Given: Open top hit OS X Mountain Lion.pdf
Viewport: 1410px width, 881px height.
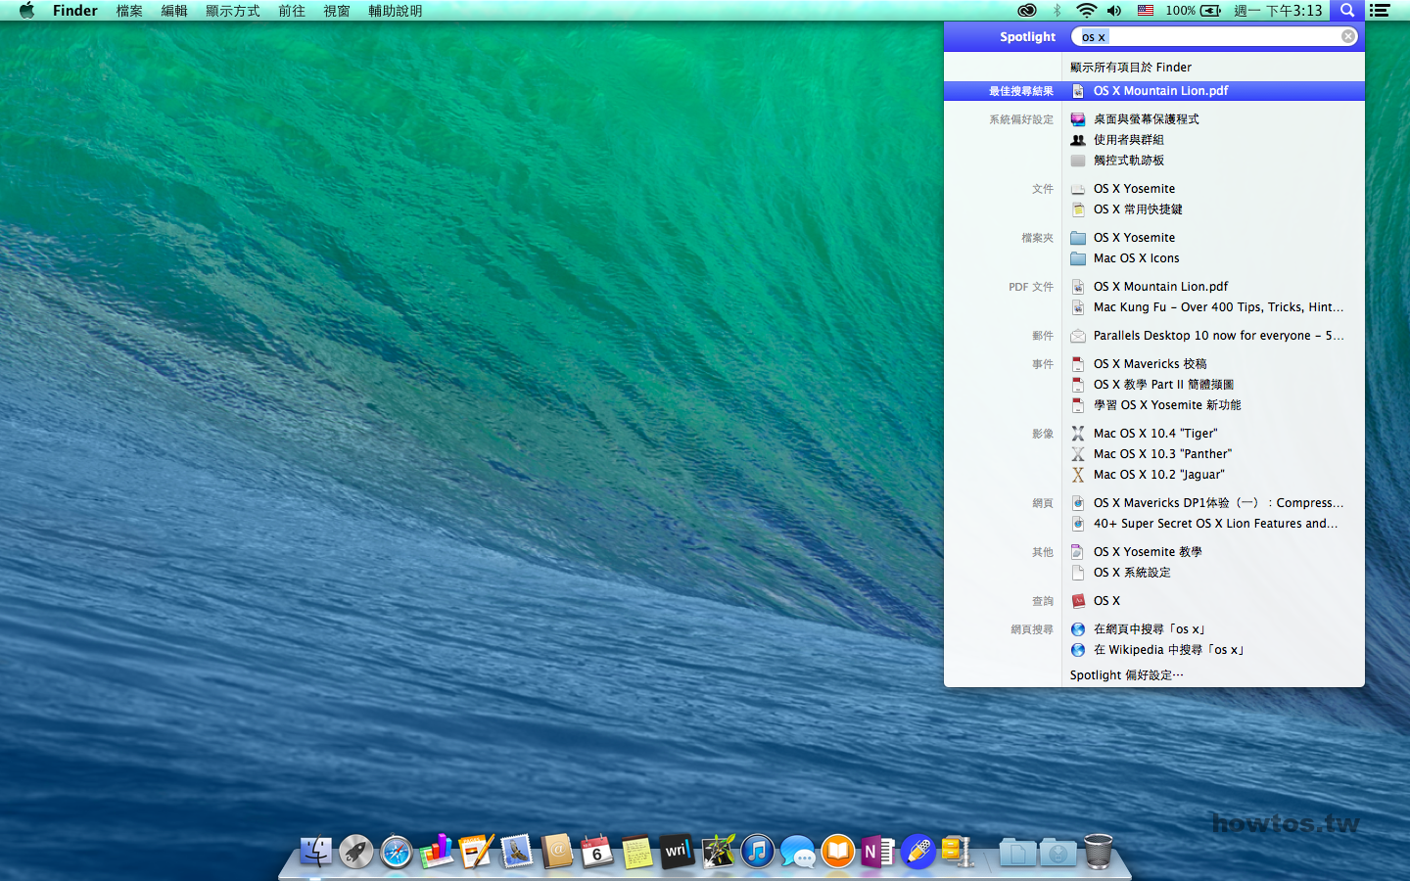Looking at the screenshot, I should pyautogui.click(x=1154, y=91).
